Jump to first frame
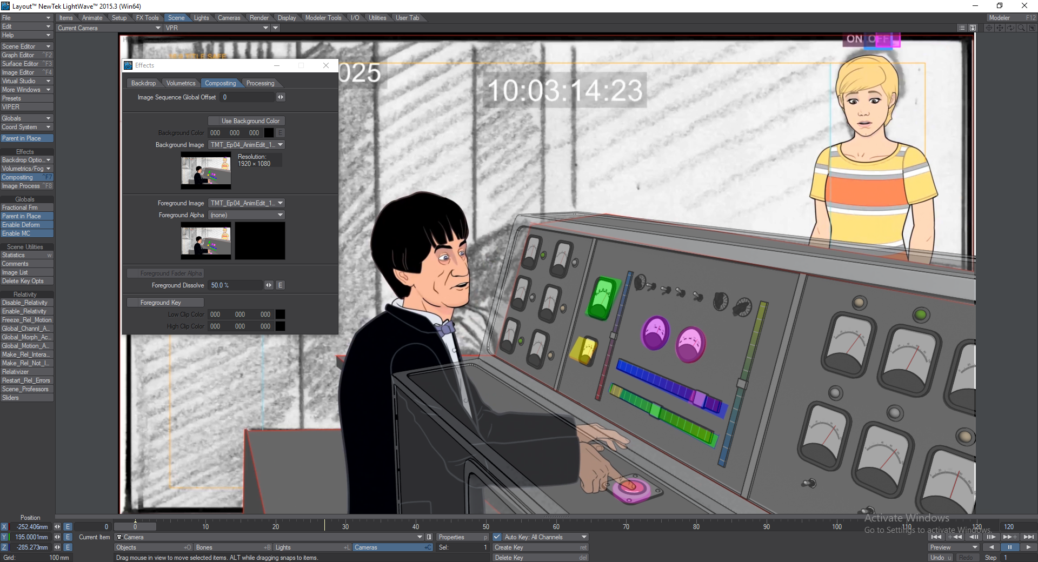This screenshot has width=1038, height=562. click(937, 537)
